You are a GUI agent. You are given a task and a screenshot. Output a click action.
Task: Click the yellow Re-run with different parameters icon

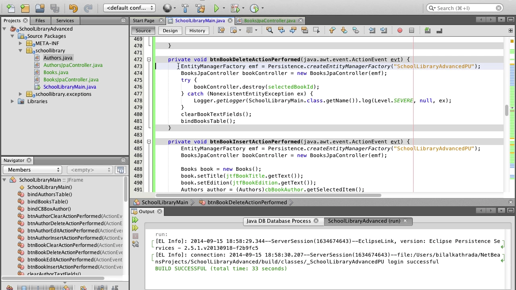(x=135, y=228)
